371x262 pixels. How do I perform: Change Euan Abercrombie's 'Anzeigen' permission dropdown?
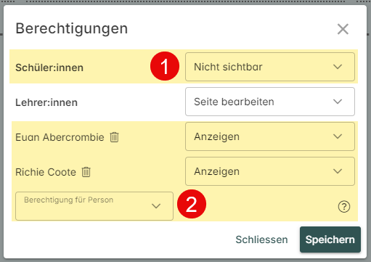tap(270, 136)
